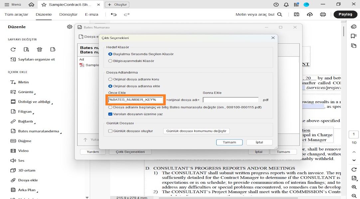This screenshot has width=360, height=199.
Task: Select the SampleContract document tab
Action: [70, 5]
